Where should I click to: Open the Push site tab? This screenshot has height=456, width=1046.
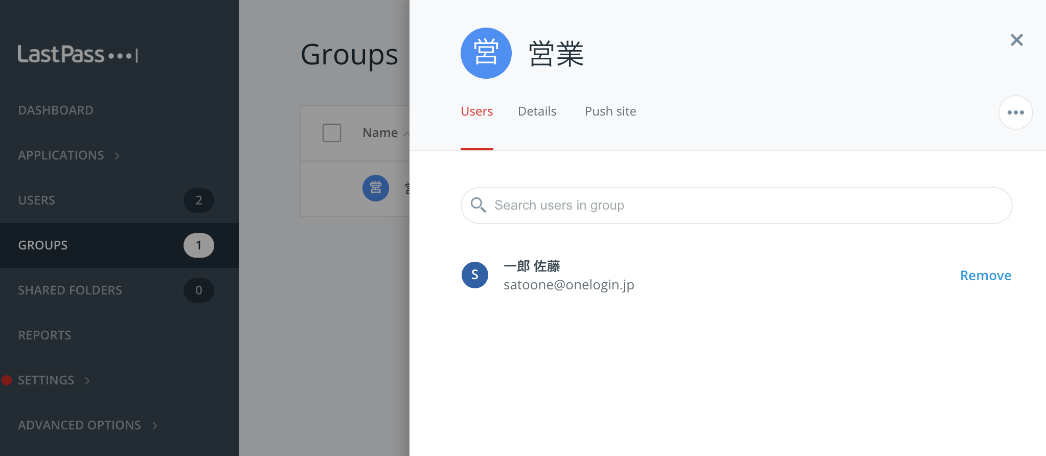coord(610,111)
